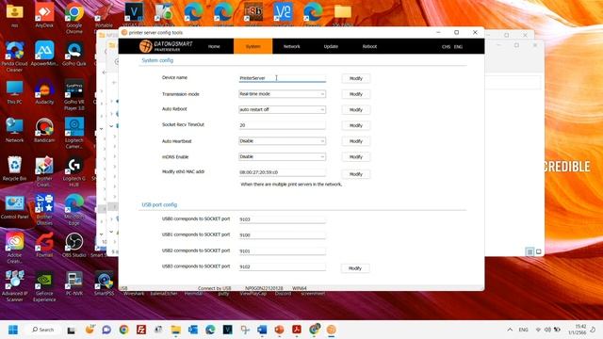The image size is (603, 339).
Task: Open PowerPoint from the taskbar
Action: pos(279,330)
